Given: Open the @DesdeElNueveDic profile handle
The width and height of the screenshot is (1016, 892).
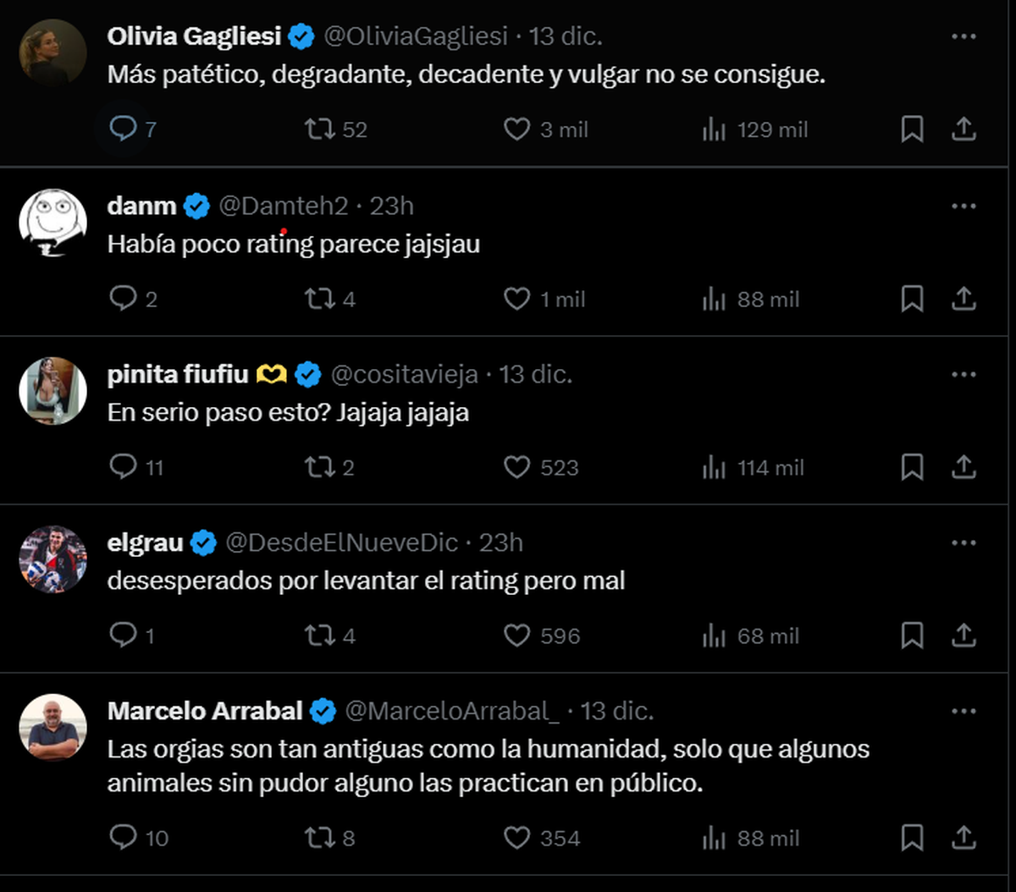Looking at the screenshot, I should point(341,542).
